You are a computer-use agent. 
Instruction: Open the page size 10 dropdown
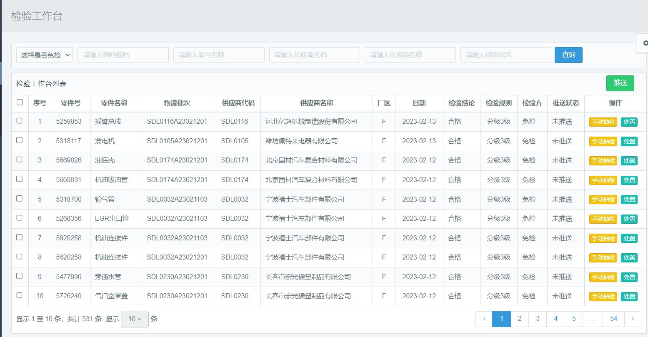135,319
